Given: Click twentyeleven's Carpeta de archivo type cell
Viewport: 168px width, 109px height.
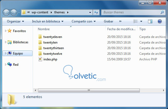Looking at the screenshot, I should 152,37.
